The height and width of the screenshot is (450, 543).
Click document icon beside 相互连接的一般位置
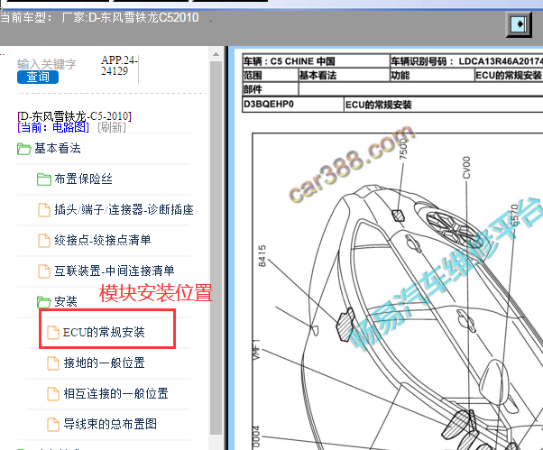point(53,393)
